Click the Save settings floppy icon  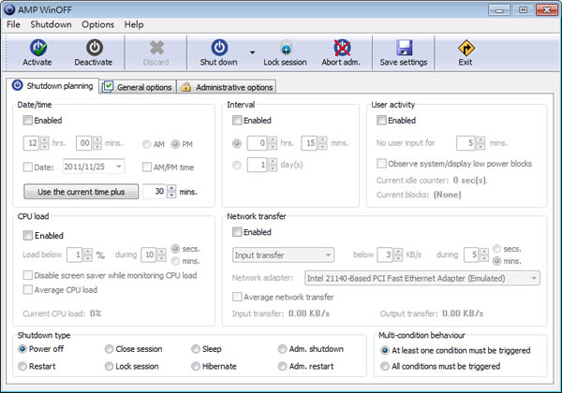(404, 48)
